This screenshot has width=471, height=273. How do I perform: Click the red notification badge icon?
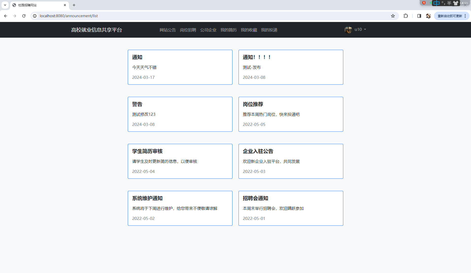[424, 3]
